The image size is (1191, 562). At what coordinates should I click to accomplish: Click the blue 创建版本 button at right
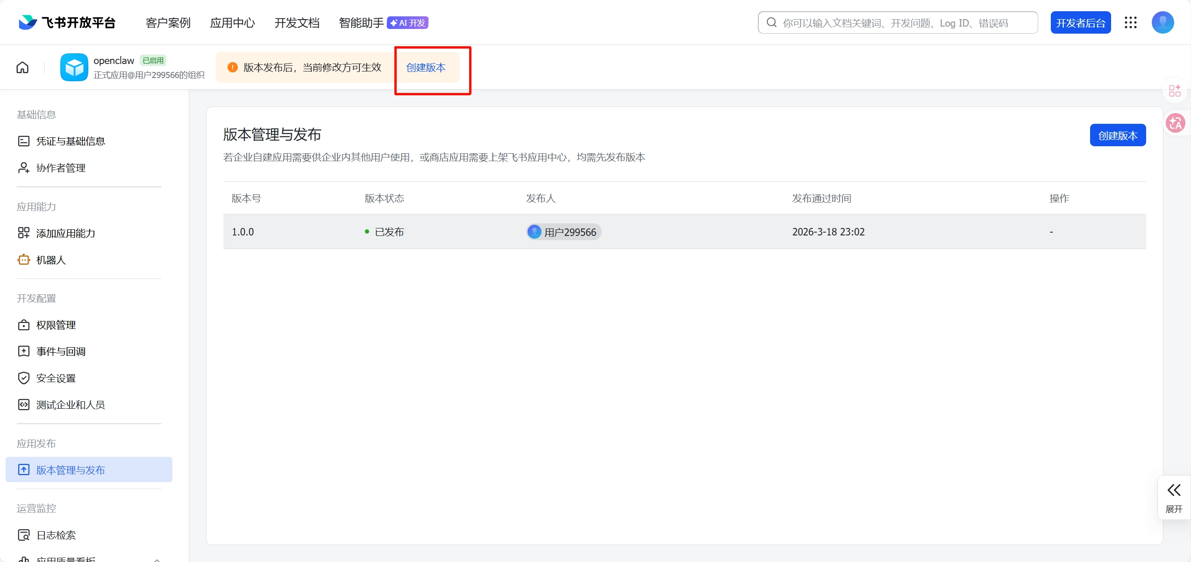pos(1117,135)
